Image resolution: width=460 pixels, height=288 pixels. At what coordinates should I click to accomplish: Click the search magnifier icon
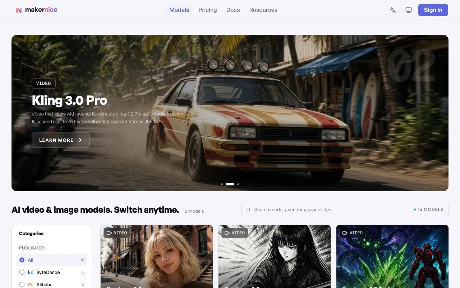[x=248, y=210]
